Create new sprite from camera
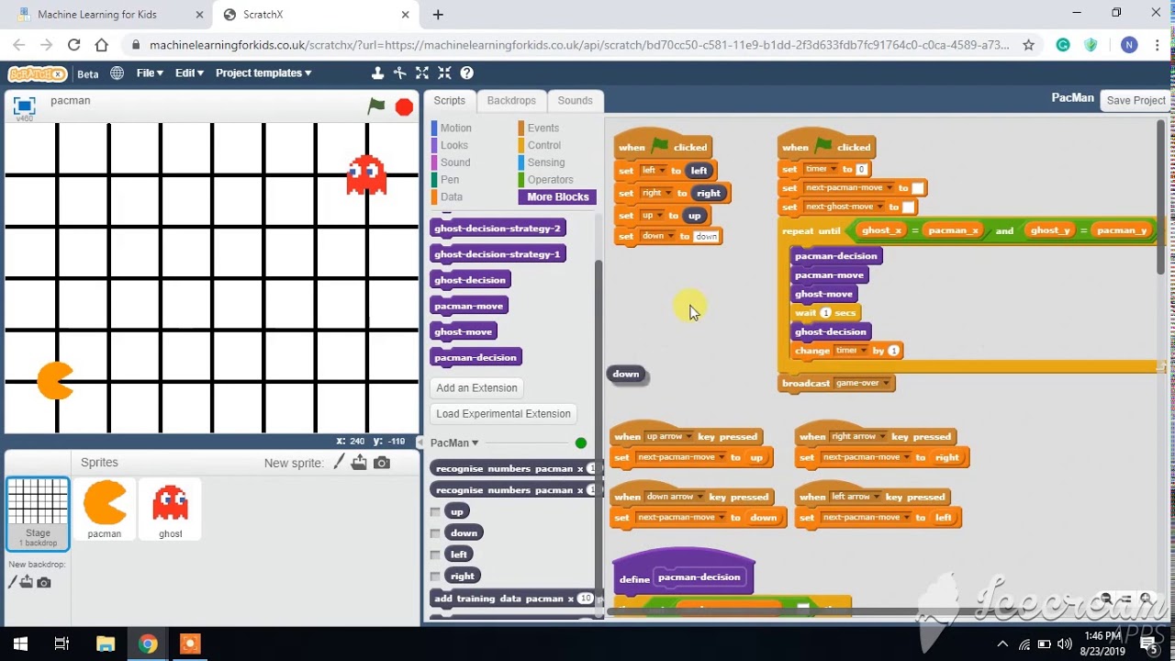 point(382,463)
